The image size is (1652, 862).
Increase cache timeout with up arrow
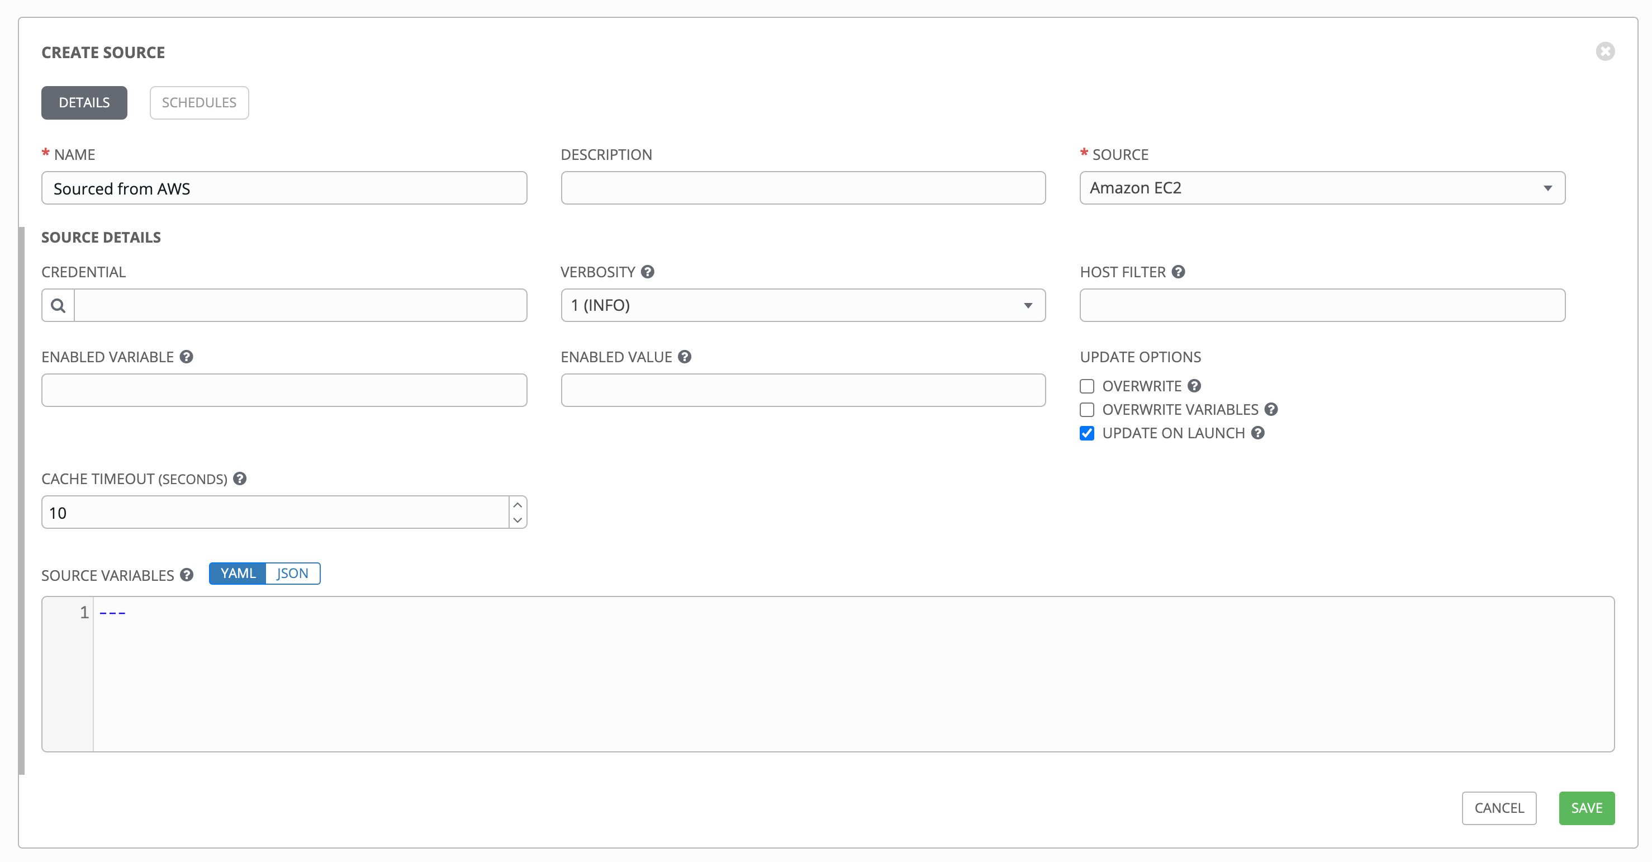pos(518,505)
